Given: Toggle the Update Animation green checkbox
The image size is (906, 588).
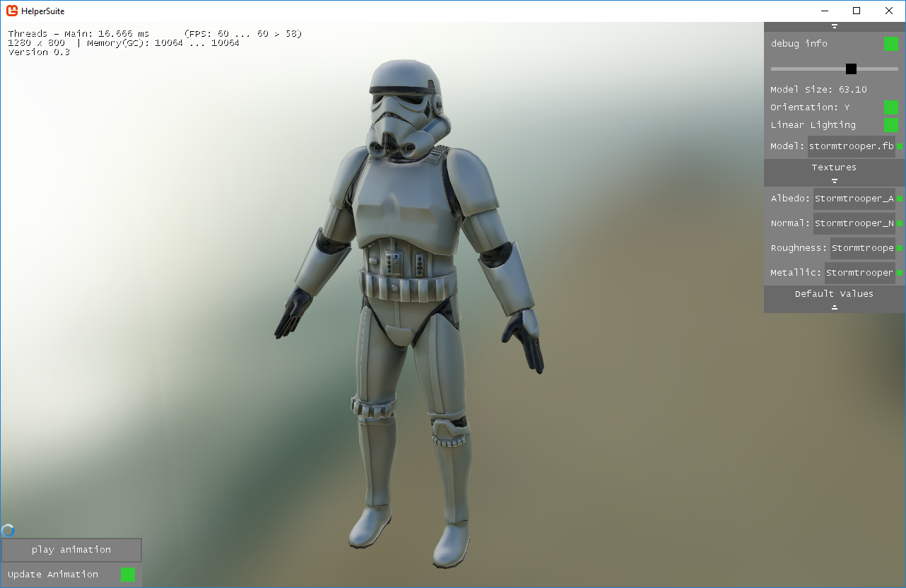Looking at the screenshot, I should click(x=128, y=575).
